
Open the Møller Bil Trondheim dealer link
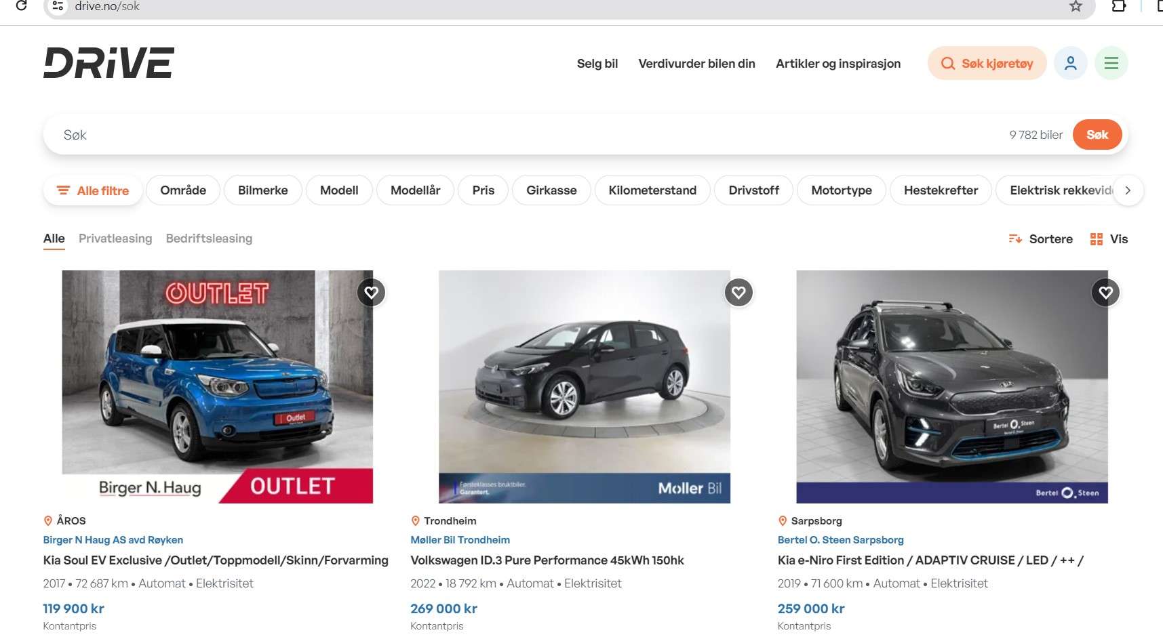[460, 539]
